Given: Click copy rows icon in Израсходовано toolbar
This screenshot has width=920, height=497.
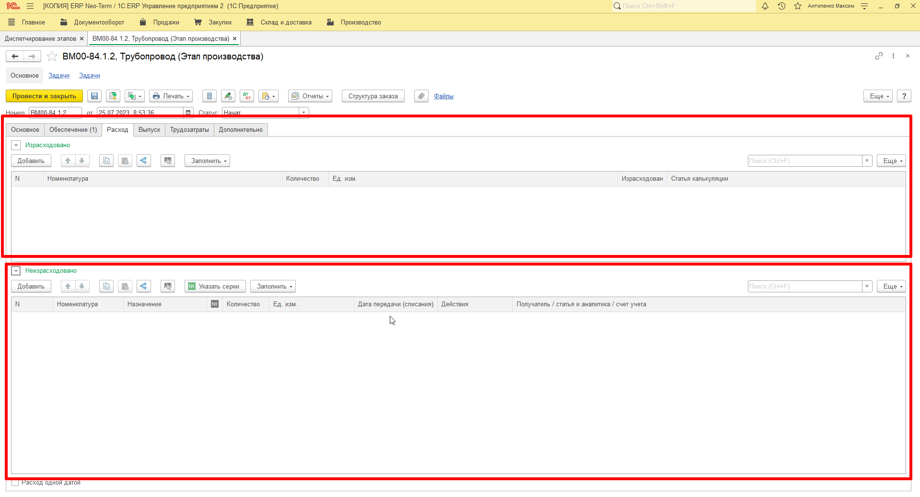Looking at the screenshot, I should coord(106,161).
